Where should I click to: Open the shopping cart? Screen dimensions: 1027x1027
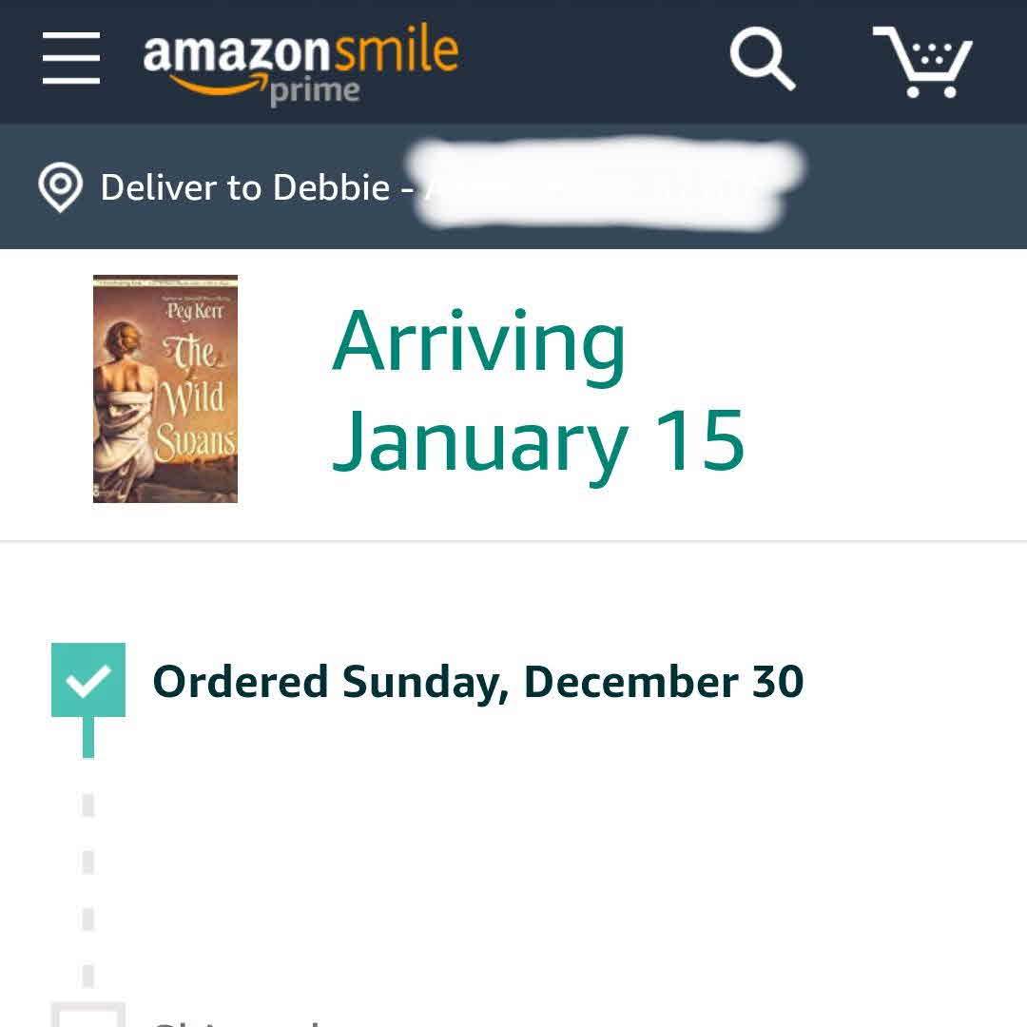point(921,61)
